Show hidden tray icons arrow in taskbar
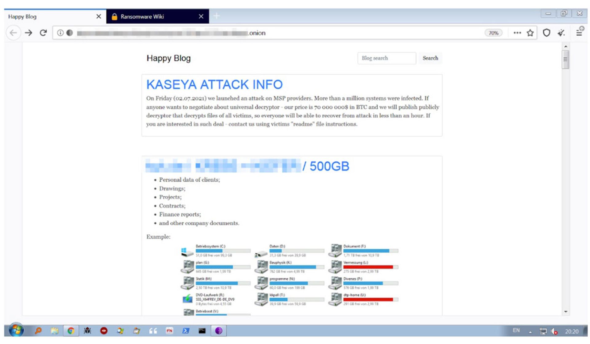The image size is (590, 344). pos(530,332)
